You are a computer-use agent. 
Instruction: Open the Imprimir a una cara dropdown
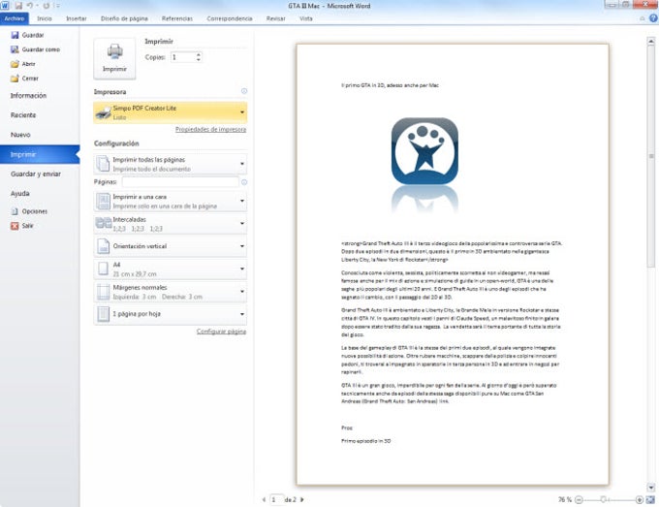tap(171, 201)
